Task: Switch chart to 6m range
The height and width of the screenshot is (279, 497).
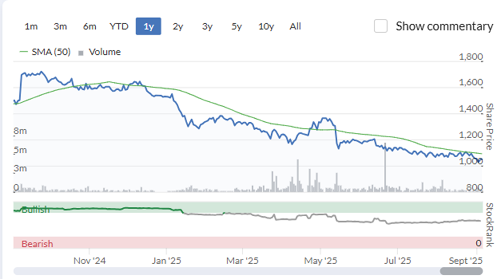Action: click(x=89, y=26)
